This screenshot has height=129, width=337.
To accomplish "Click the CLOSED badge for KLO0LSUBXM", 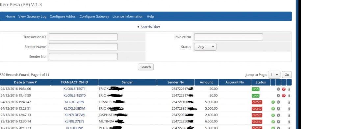I will pos(257,109).
